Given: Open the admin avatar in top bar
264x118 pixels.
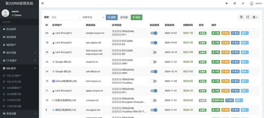Looking at the screenshot, I should pos(252,3).
